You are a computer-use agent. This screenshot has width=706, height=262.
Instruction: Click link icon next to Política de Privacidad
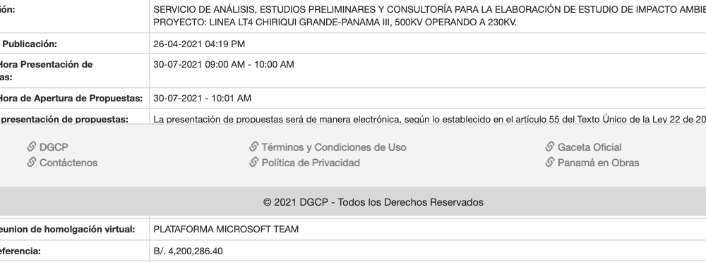coord(254,162)
